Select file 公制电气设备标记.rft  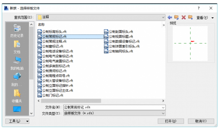tap(58, 56)
